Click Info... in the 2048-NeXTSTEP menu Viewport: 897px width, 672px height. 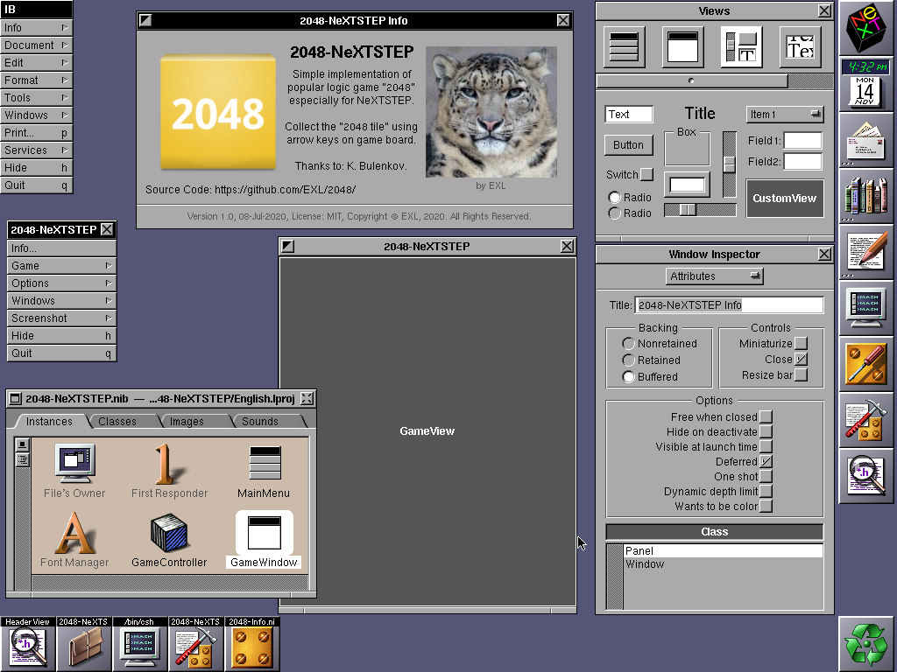[x=62, y=248]
